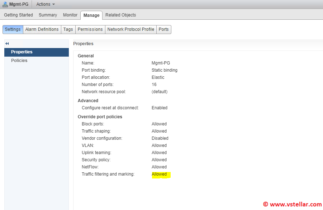Open the Permissions sub-tab
This screenshot has width=323, height=210.
click(90, 29)
